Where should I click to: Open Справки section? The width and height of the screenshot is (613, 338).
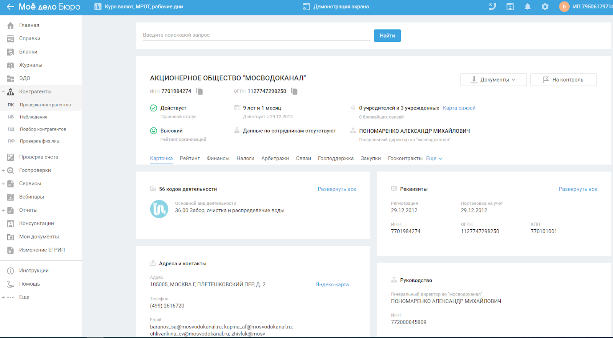(30, 39)
